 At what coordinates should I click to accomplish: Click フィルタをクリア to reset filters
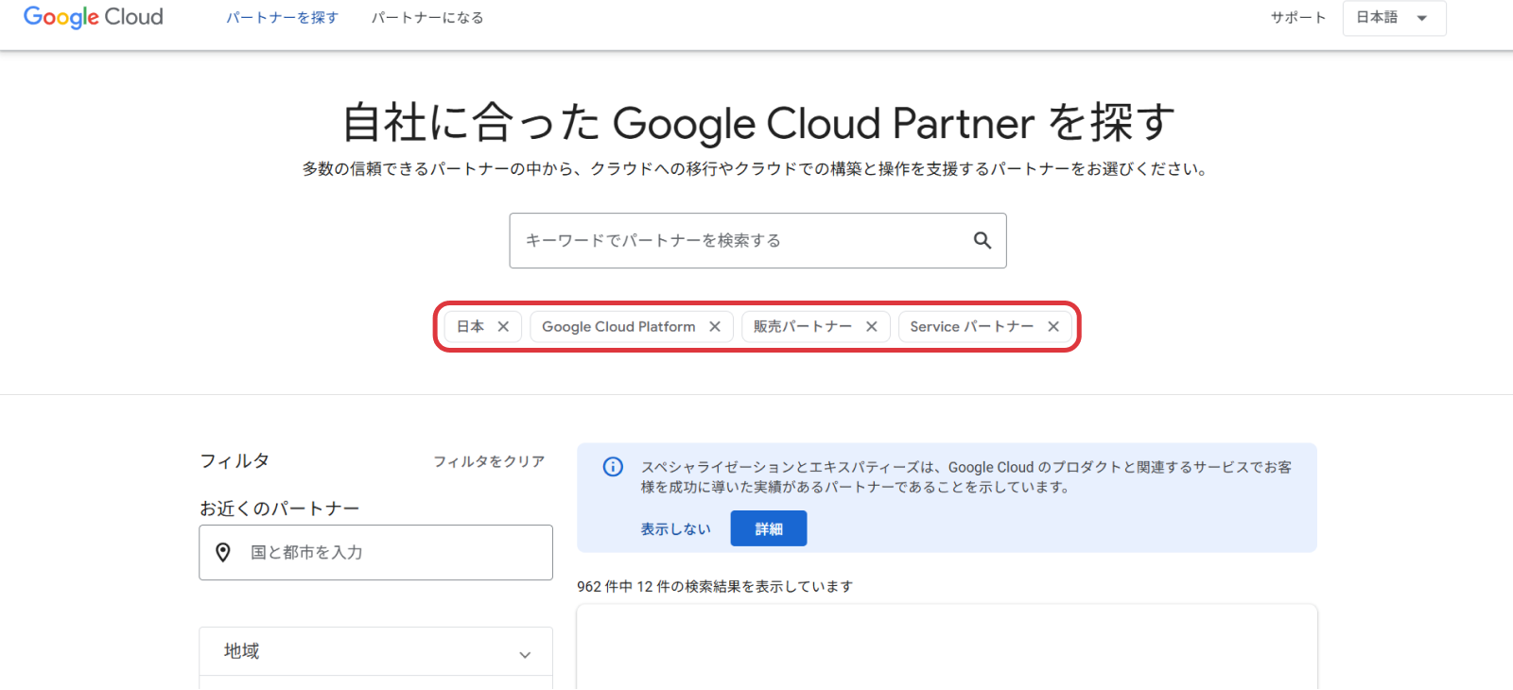tap(489, 461)
